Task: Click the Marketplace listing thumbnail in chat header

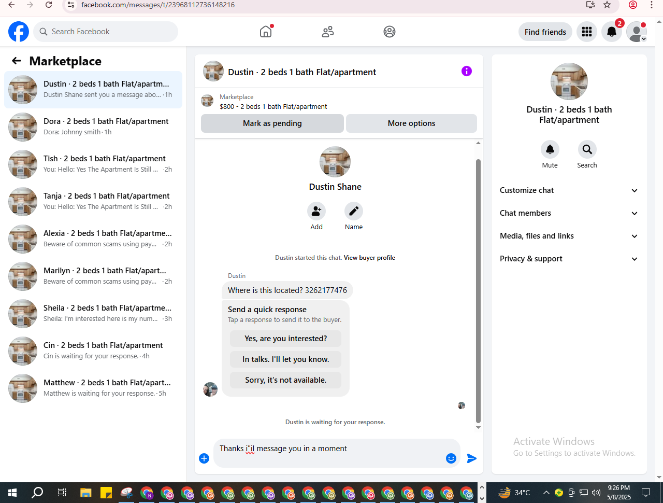Action: (207, 101)
